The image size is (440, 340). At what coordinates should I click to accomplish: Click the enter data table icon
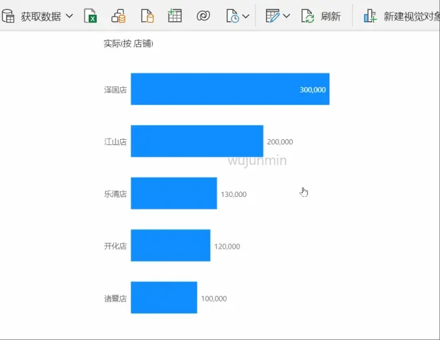point(175,15)
